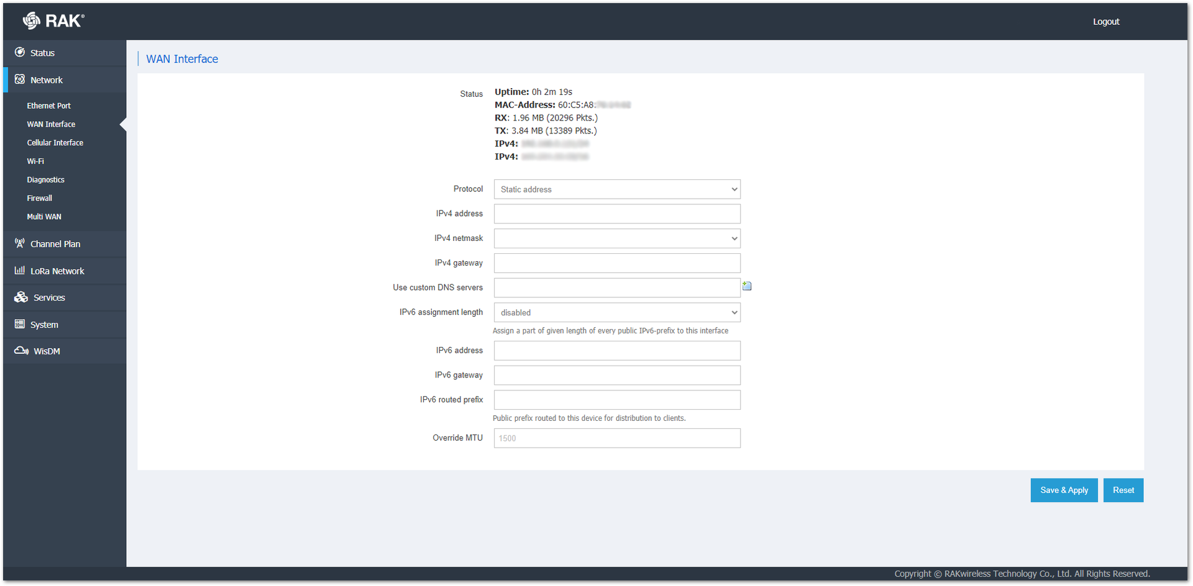Click the Reset button
This screenshot has height=586, width=1193.
click(x=1123, y=490)
